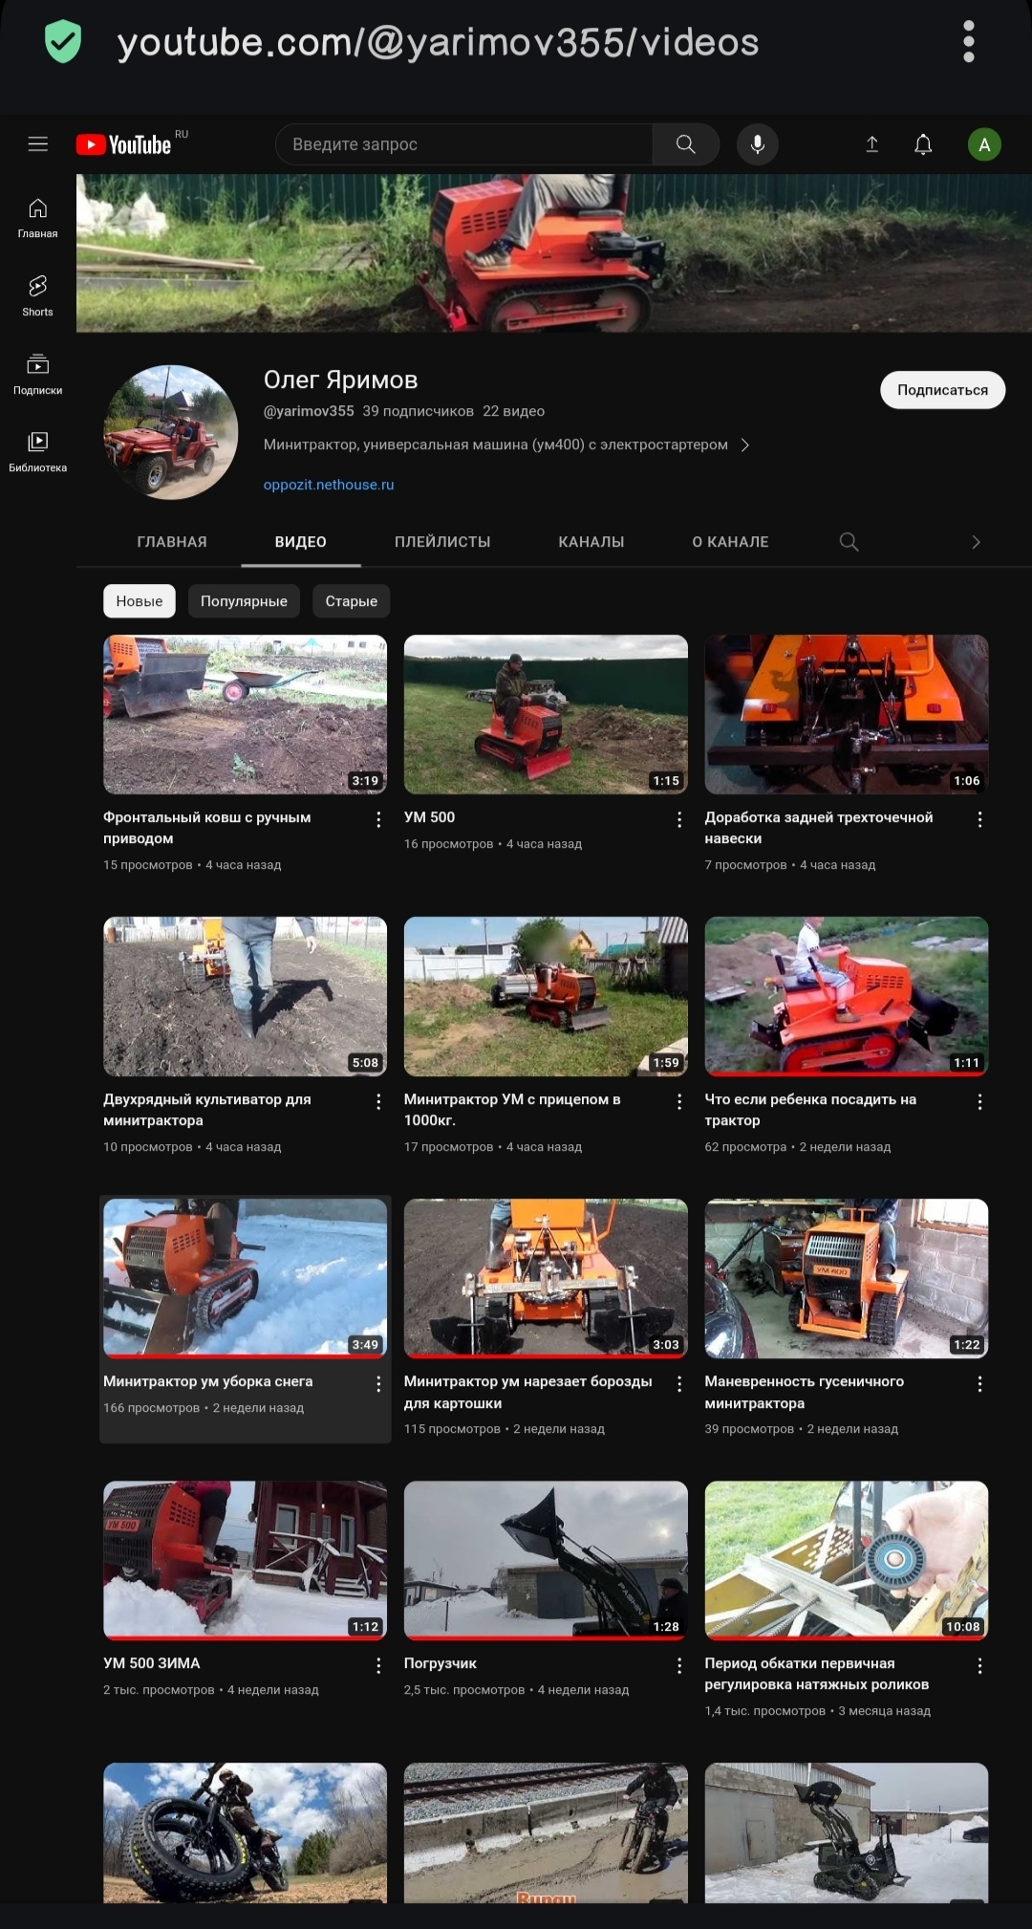Viewport: 1032px width, 1929px height.
Task: Open options for Период обкатки video
Action: 979,1665
